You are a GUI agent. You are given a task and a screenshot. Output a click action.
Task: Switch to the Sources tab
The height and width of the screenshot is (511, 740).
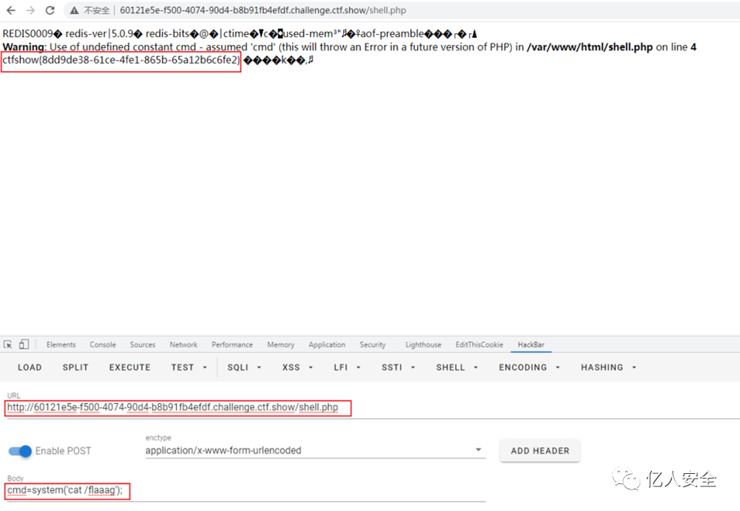pos(143,344)
